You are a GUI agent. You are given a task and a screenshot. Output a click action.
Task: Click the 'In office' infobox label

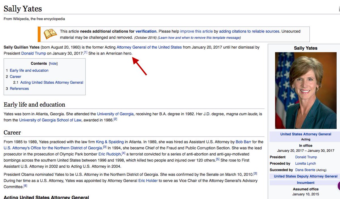pos(306,146)
